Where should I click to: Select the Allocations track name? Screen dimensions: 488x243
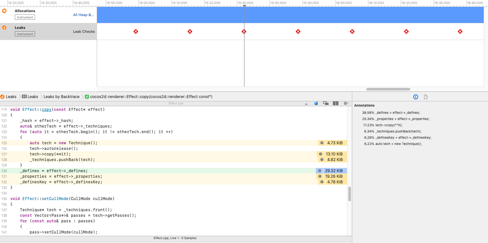tap(25, 11)
